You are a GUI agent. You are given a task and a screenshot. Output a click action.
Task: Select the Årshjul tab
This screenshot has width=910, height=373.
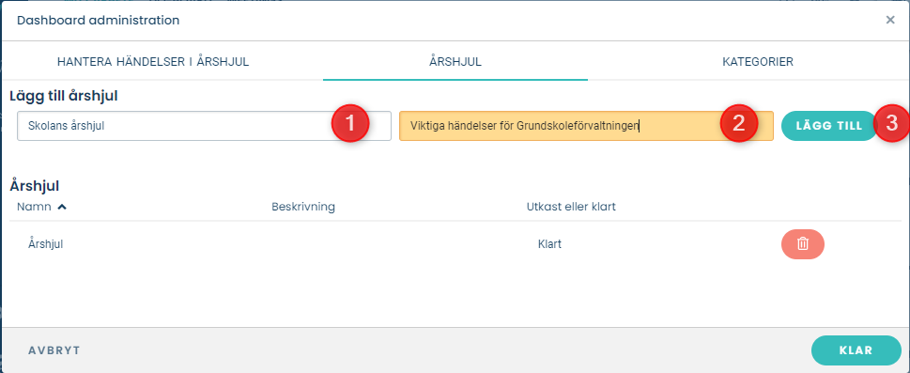455,62
